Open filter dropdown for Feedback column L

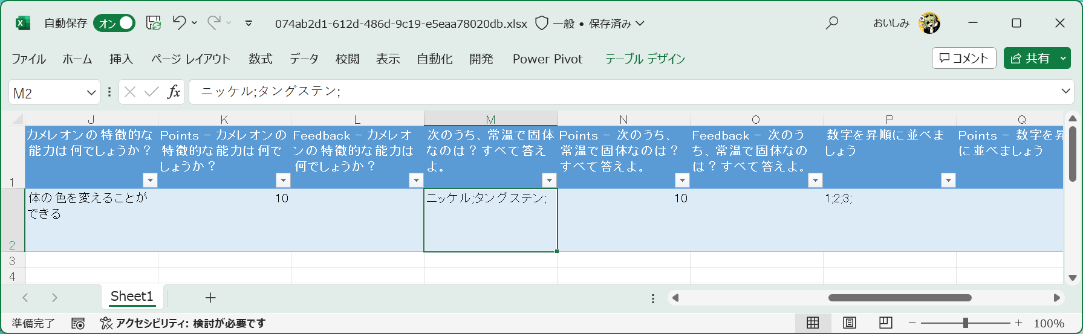[x=416, y=180]
